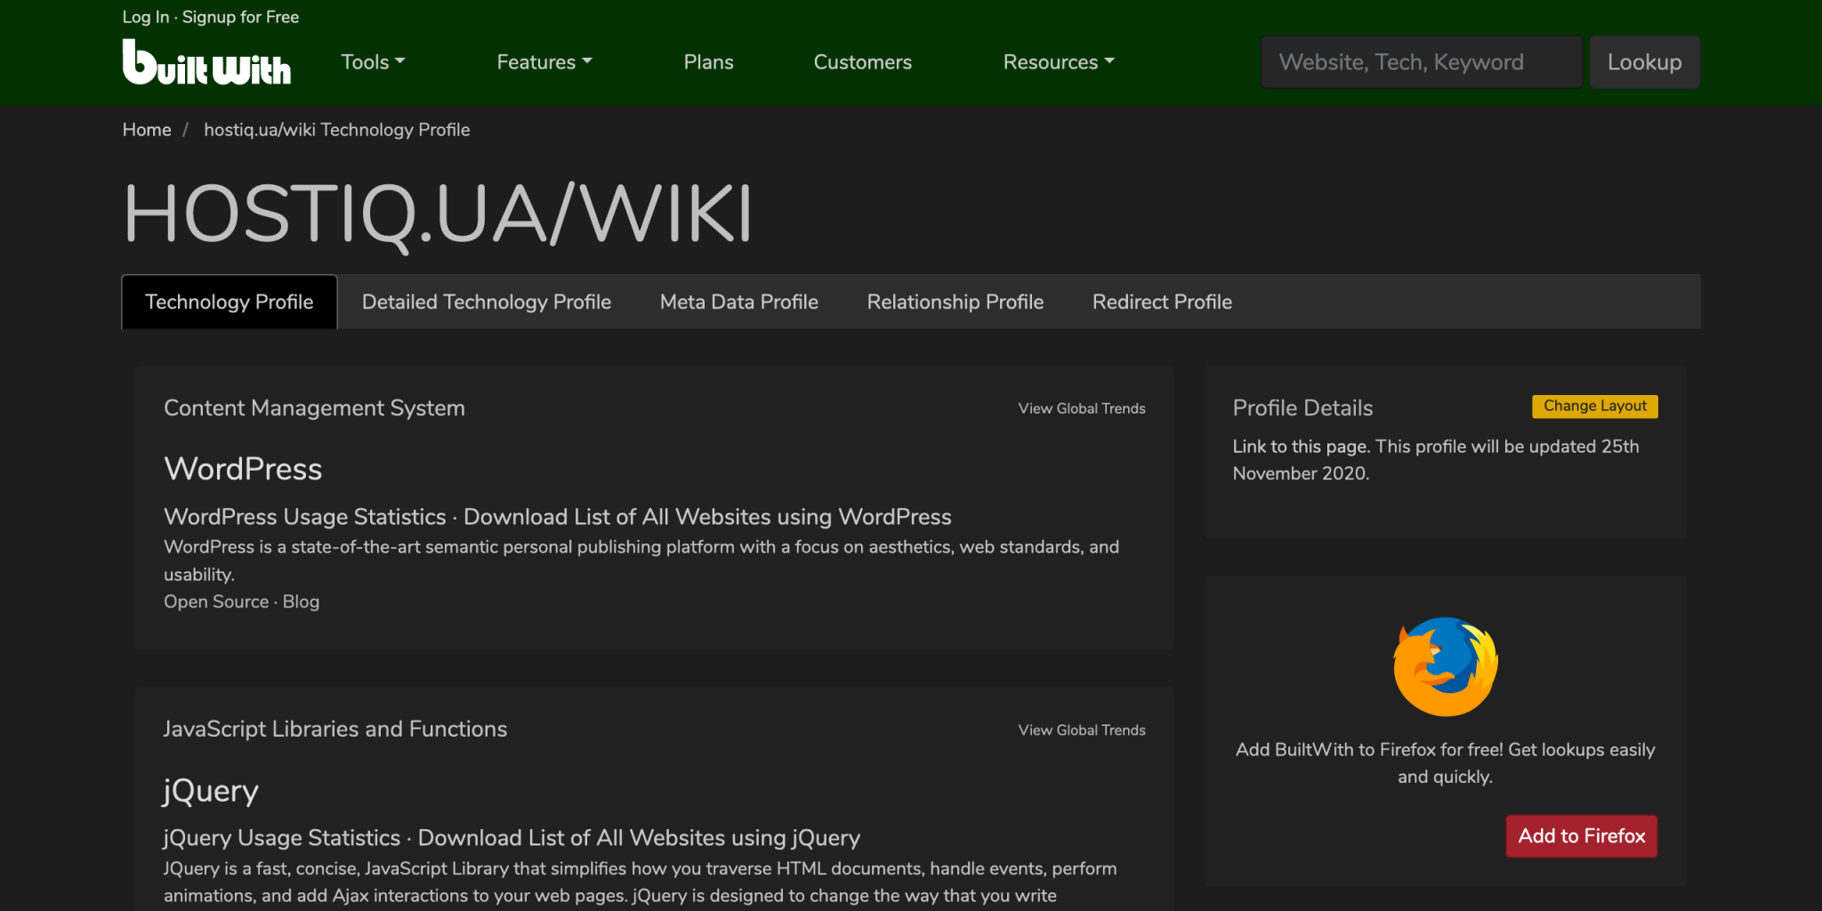Click the Website, Tech, Keyword search field

click(1421, 61)
